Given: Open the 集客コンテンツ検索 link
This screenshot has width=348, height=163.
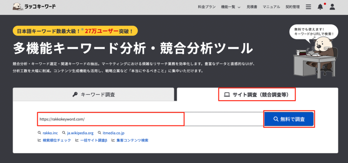Looking at the screenshot, I should (x=132, y=140).
